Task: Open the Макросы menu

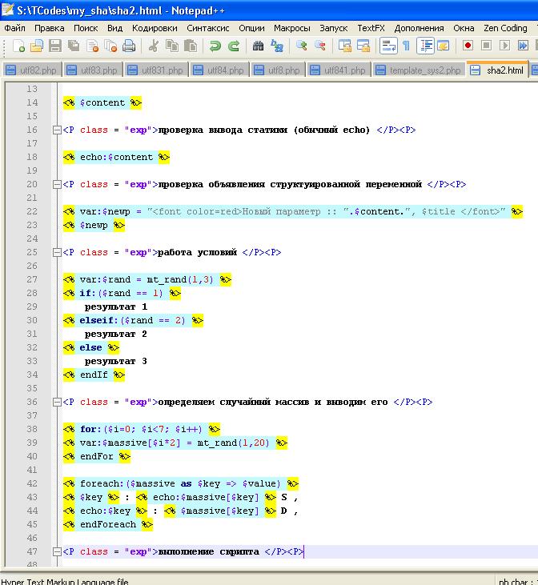Action: (x=292, y=28)
